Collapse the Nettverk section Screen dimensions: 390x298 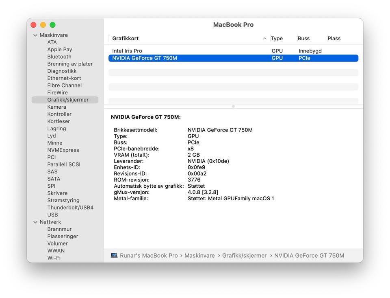point(35,222)
